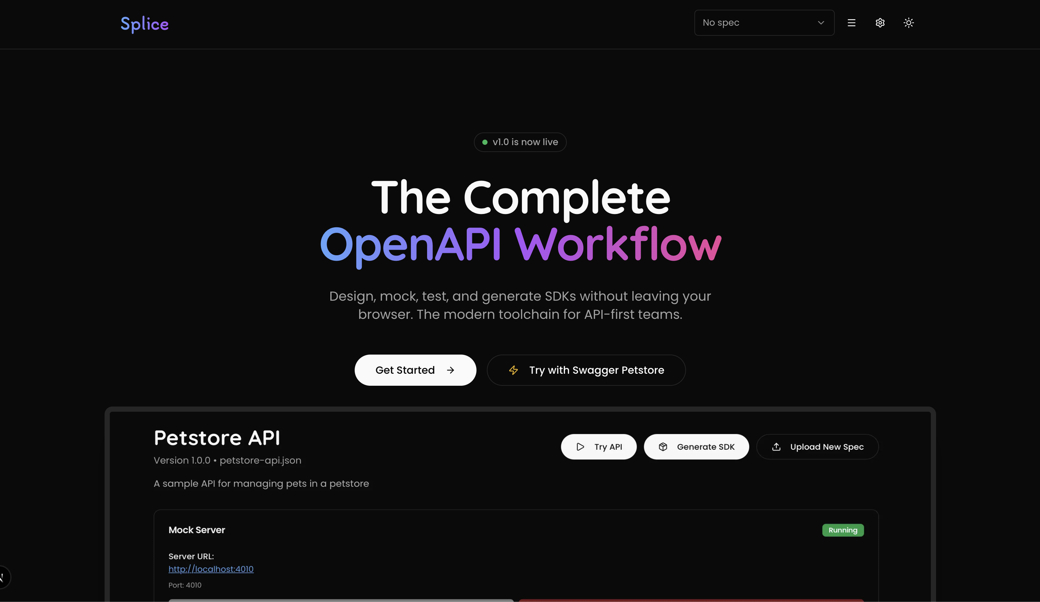This screenshot has width=1040, height=602.
Task: Click the Upload New Spec upload icon
Action: tap(776, 447)
